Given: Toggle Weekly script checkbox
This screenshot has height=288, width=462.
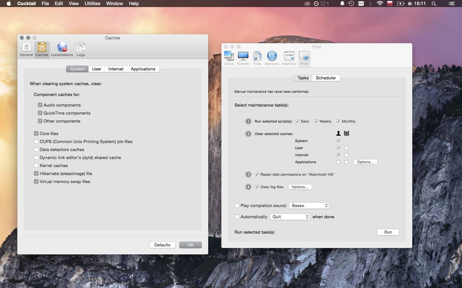Looking at the screenshot, I should [316, 121].
